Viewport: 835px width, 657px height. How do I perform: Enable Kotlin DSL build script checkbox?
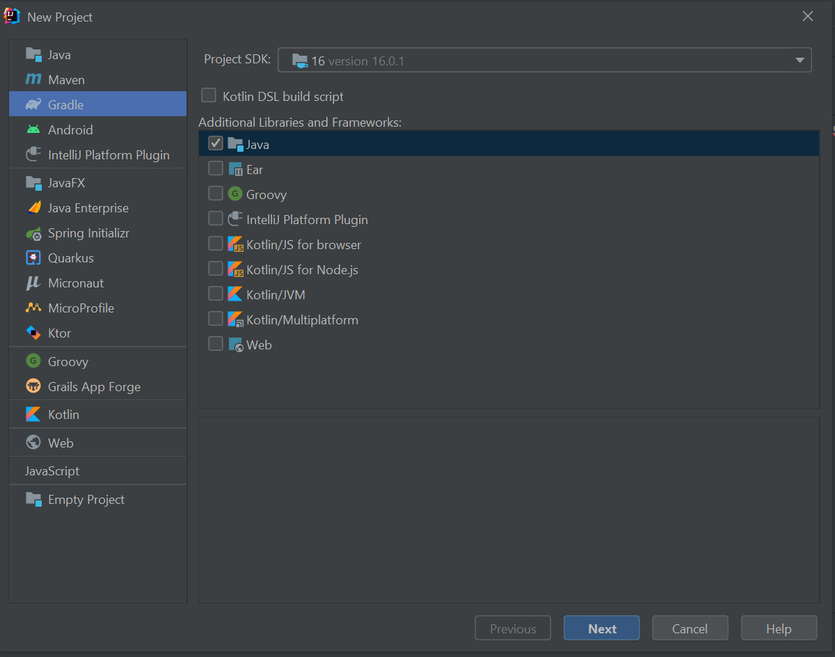[209, 95]
